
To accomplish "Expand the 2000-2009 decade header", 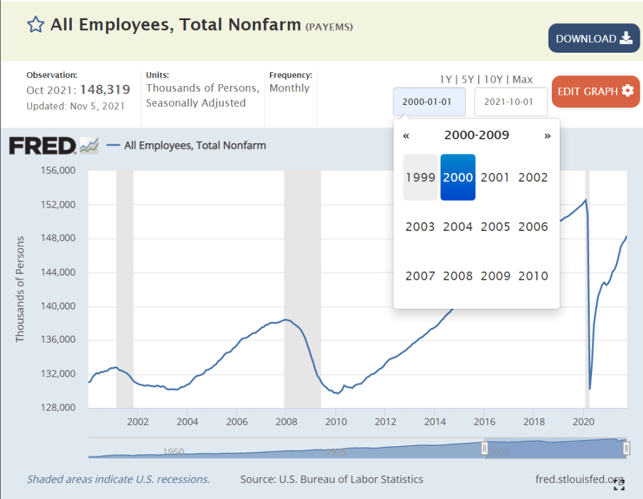I will point(476,136).
